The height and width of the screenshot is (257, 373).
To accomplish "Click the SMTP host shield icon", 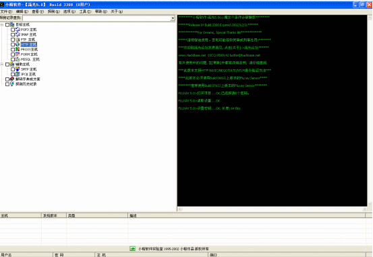I will pos(18,69).
